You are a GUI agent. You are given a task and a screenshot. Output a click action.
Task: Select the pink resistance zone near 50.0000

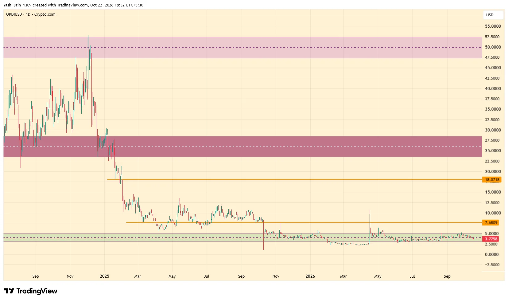click(242, 47)
